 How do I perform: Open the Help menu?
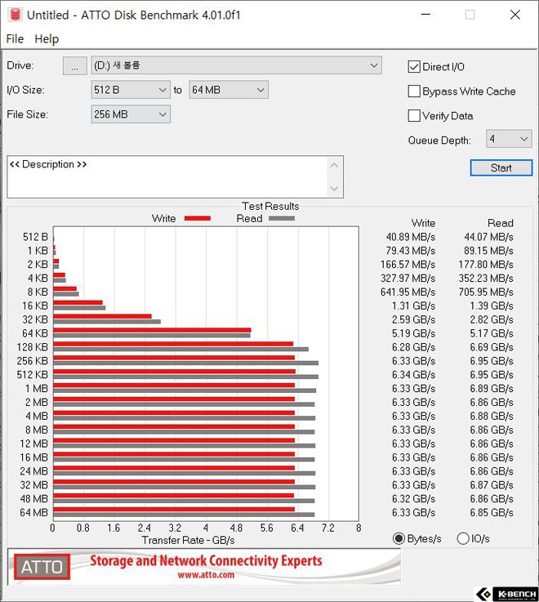tap(47, 38)
